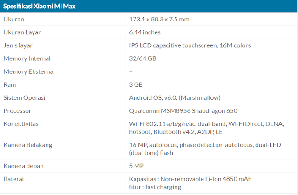Select the Memory Internal label
The height and width of the screenshot is (195, 298).
(27, 58)
